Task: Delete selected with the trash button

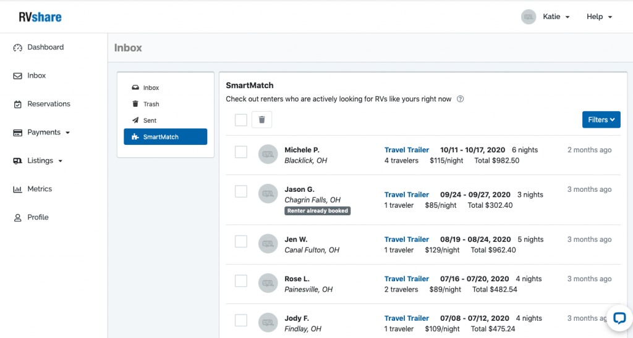Action: [x=261, y=120]
